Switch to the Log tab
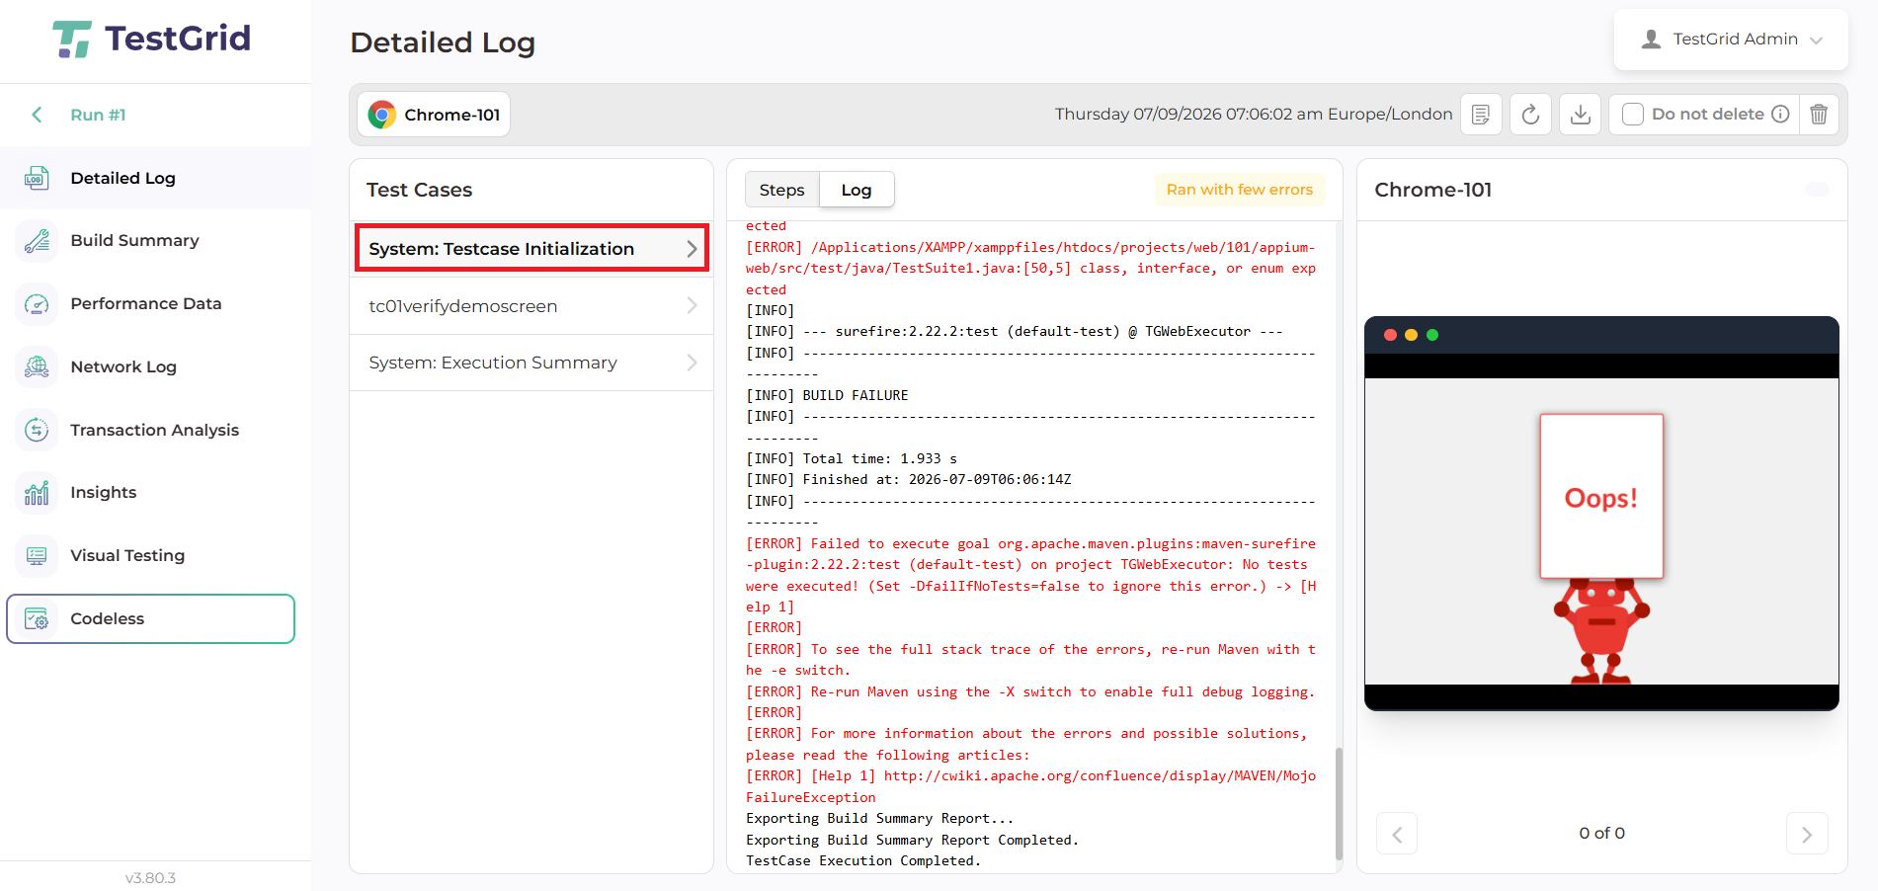The image size is (1878, 891). tap(857, 190)
